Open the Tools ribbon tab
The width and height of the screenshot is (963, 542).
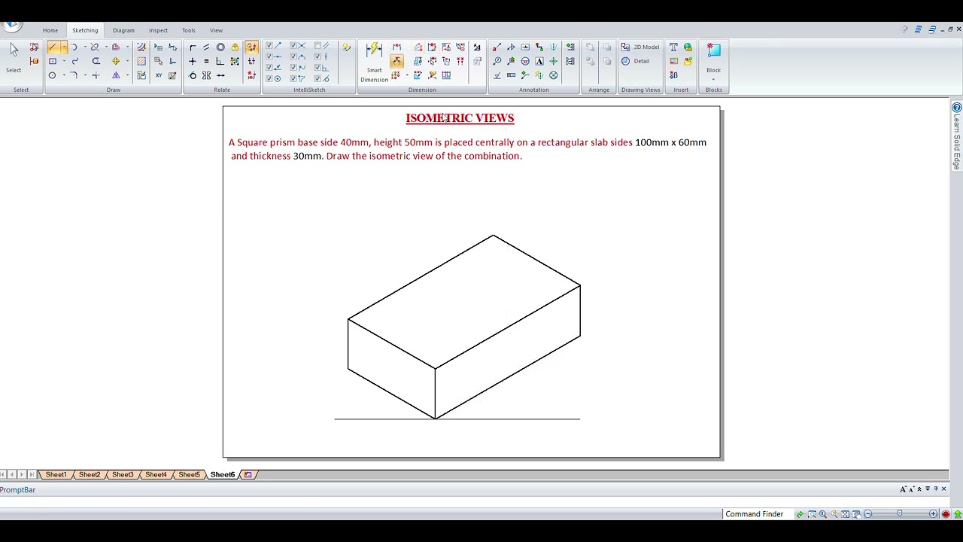pos(188,30)
